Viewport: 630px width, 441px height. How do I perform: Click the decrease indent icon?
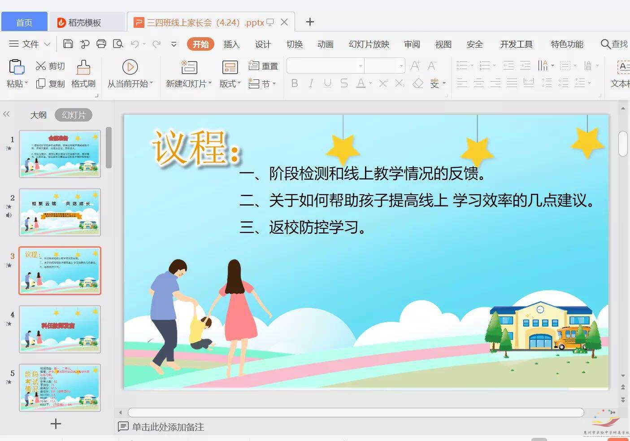508,66
